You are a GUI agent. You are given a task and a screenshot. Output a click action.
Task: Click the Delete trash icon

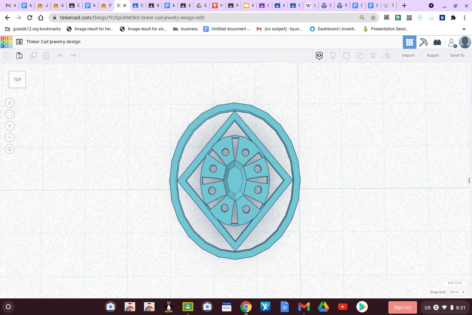click(x=46, y=55)
